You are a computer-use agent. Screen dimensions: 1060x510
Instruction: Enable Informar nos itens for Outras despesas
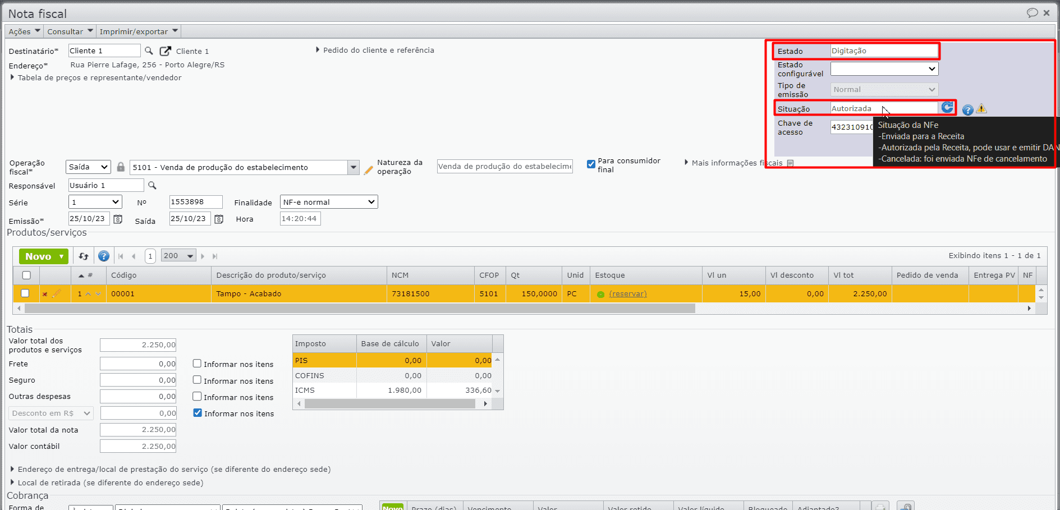(197, 396)
